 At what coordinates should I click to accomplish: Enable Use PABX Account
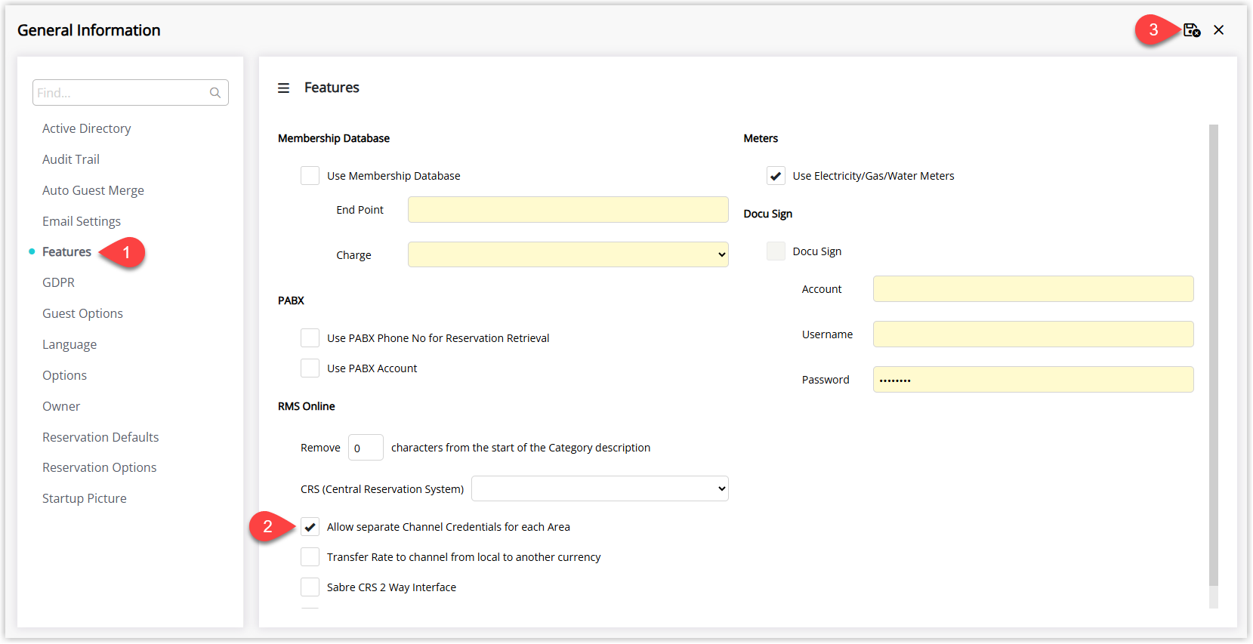click(x=310, y=368)
